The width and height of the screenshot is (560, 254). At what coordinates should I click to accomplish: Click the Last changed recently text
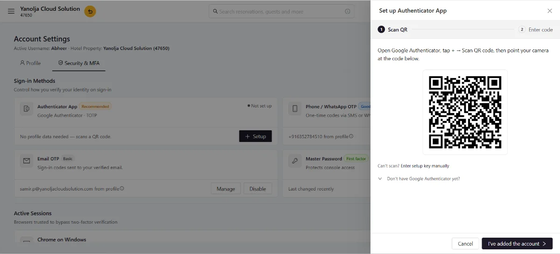311,189
